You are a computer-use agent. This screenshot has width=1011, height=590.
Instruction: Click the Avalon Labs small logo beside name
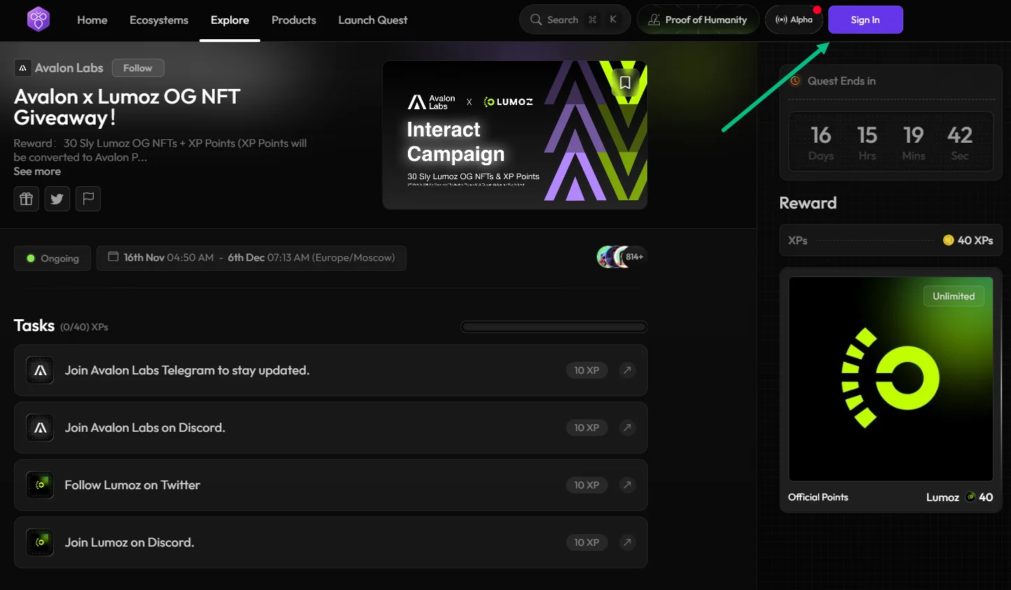point(22,68)
